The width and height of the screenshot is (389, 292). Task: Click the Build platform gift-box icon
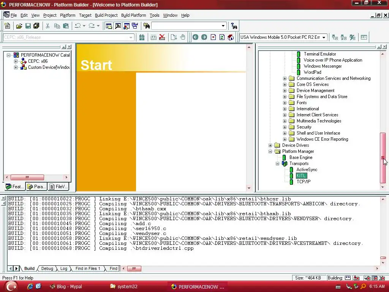[x=142, y=37]
